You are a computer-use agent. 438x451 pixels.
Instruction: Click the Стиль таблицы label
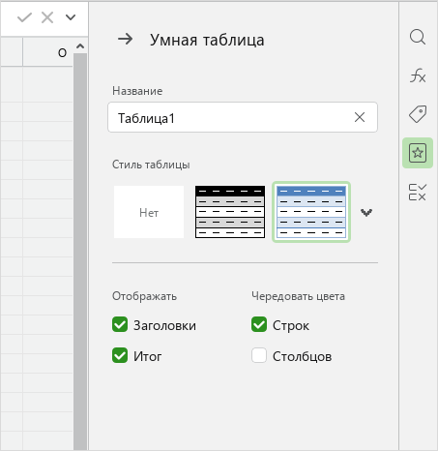pyautogui.click(x=151, y=165)
